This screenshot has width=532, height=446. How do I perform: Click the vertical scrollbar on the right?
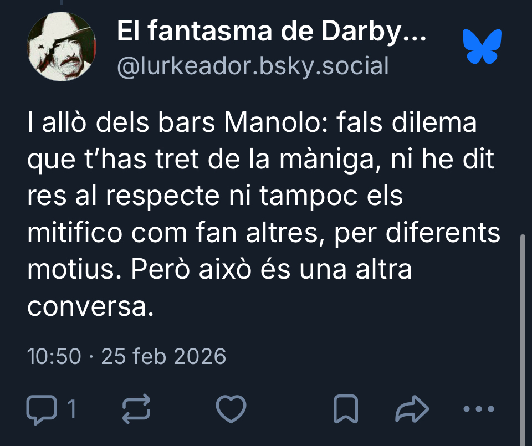(523, 339)
